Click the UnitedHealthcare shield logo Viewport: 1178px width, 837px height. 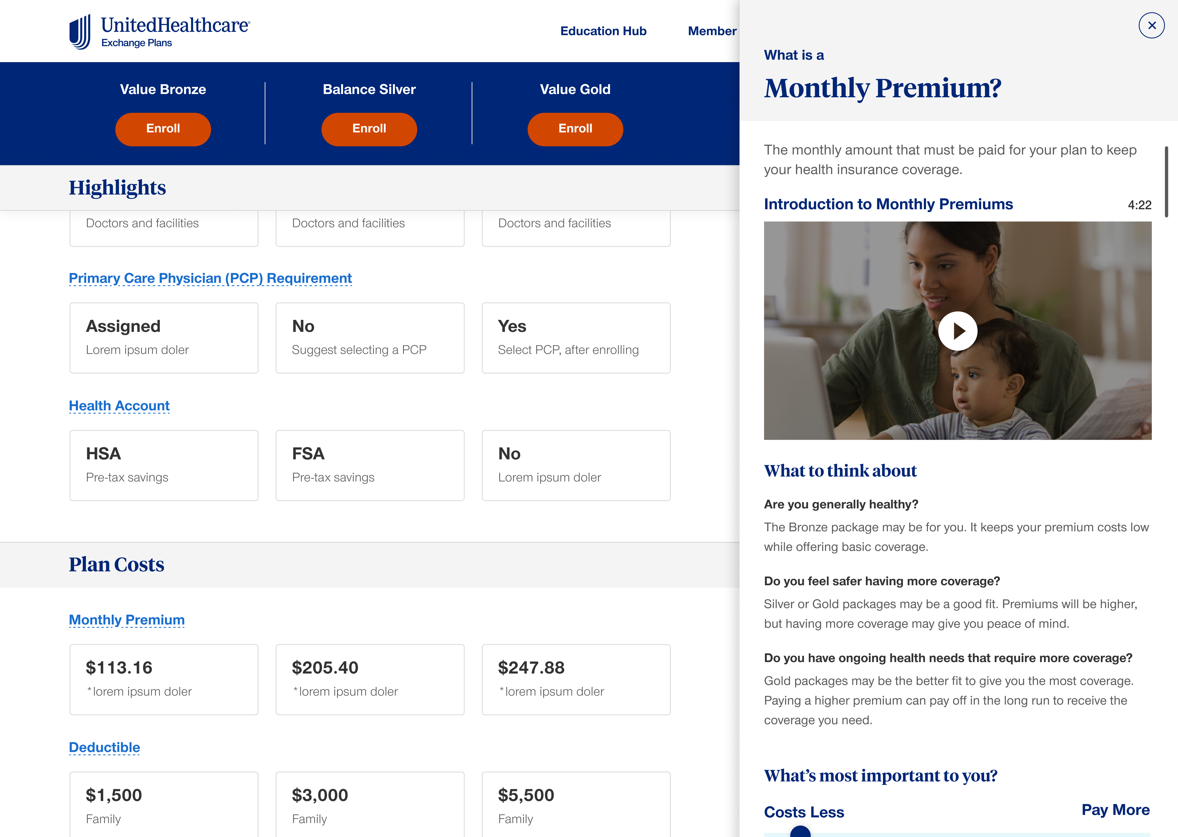click(x=80, y=32)
